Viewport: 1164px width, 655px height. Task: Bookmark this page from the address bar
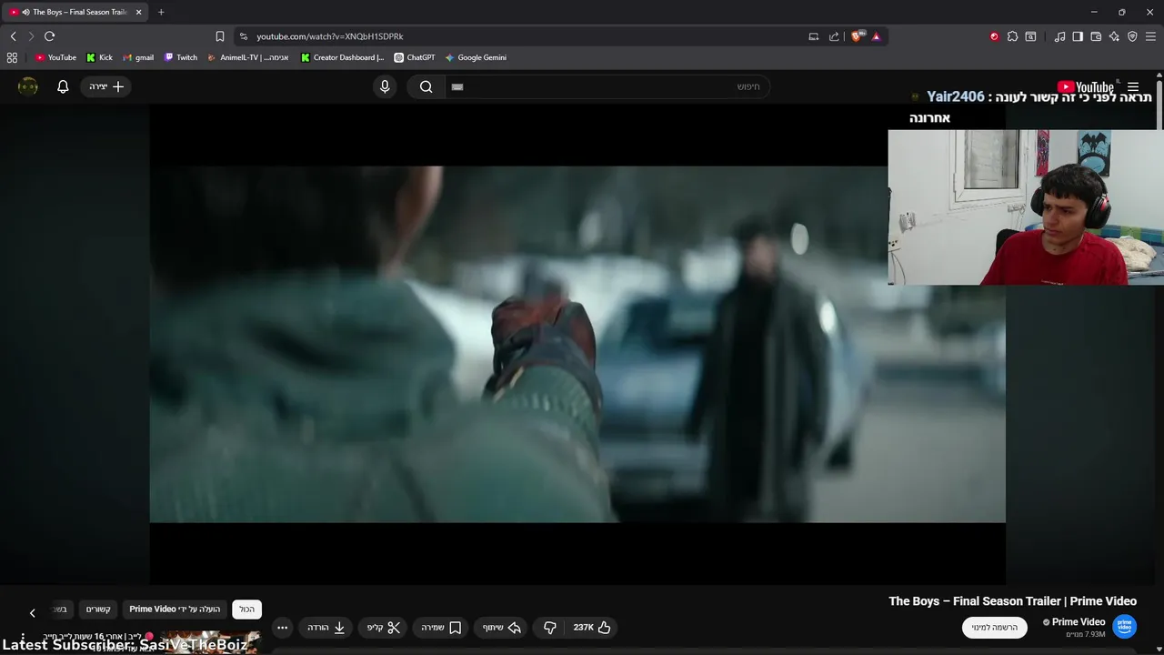(x=220, y=36)
